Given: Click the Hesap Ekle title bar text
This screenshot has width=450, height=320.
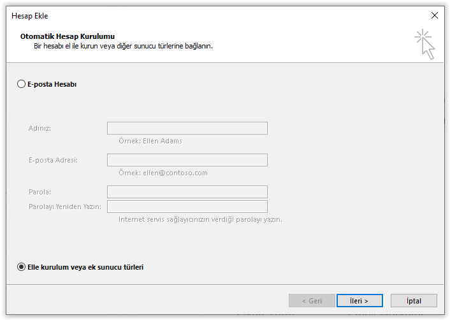Looking at the screenshot, I should [x=29, y=16].
